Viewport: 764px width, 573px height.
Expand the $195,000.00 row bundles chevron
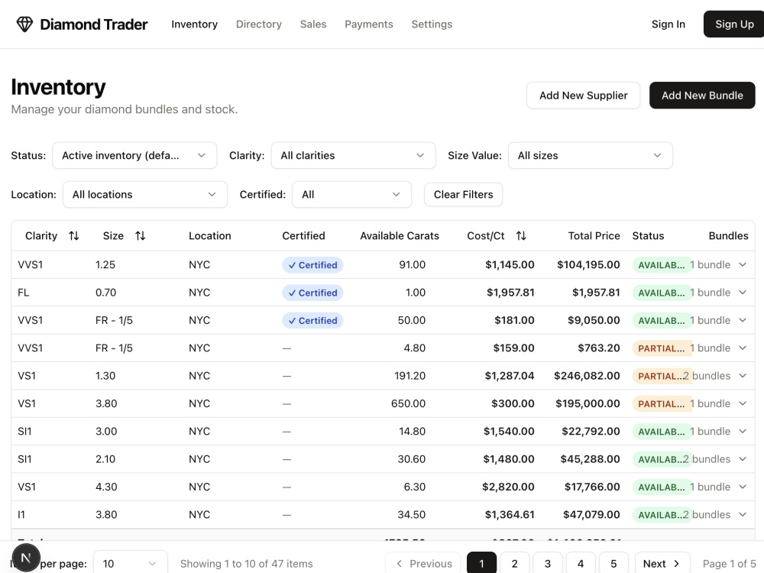743,403
